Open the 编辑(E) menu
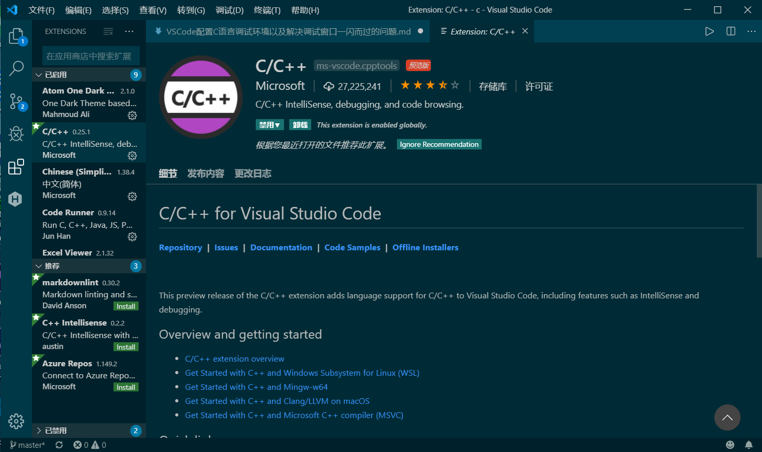The height and width of the screenshot is (452, 762). [78, 10]
